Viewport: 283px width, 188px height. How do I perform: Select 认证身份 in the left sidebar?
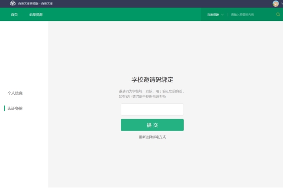[x=15, y=108]
